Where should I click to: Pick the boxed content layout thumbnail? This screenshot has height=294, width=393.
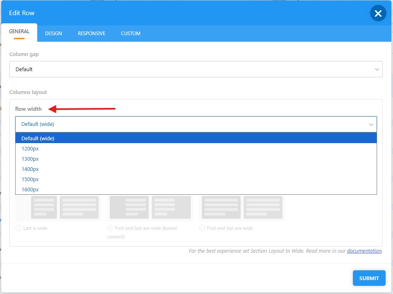click(150, 207)
